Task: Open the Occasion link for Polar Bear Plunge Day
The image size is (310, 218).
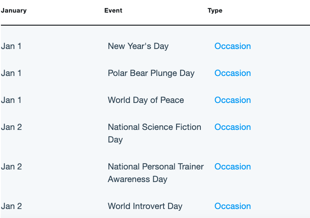Action: [x=233, y=73]
